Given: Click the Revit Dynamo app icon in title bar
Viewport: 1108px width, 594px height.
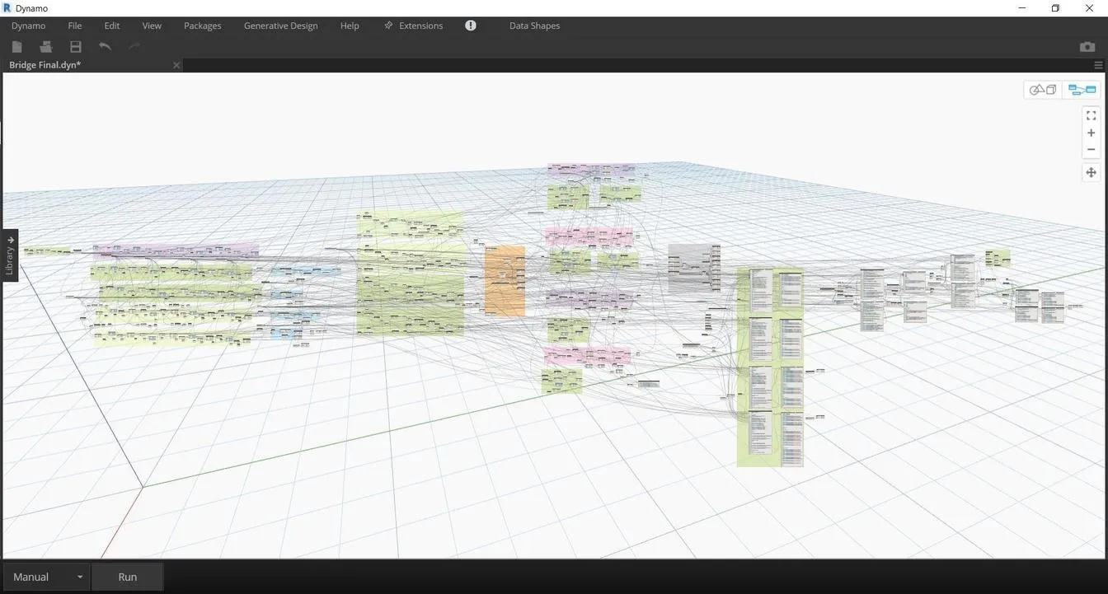Looking at the screenshot, I should (x=7, y=8).
